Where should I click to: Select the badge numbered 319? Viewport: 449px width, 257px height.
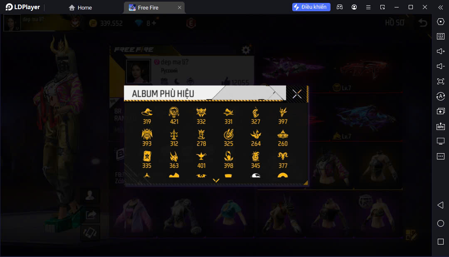(x=147, y=115)
